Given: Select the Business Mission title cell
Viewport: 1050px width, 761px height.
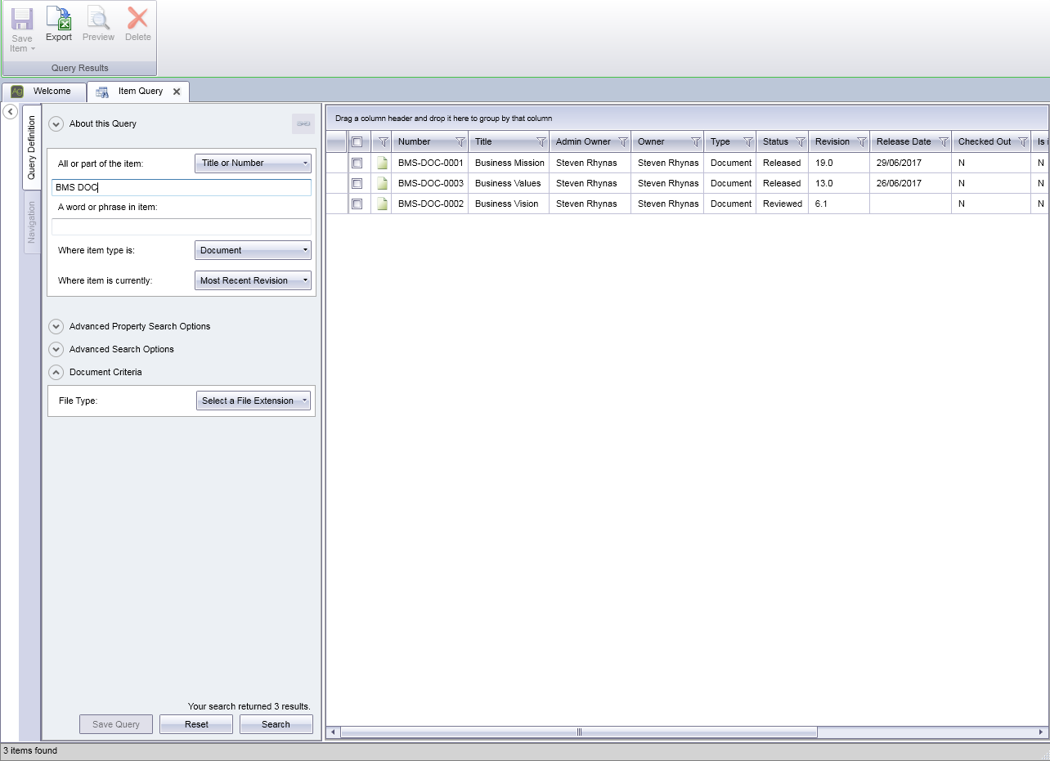Looking at the screenshot, I should click(509, 163).
